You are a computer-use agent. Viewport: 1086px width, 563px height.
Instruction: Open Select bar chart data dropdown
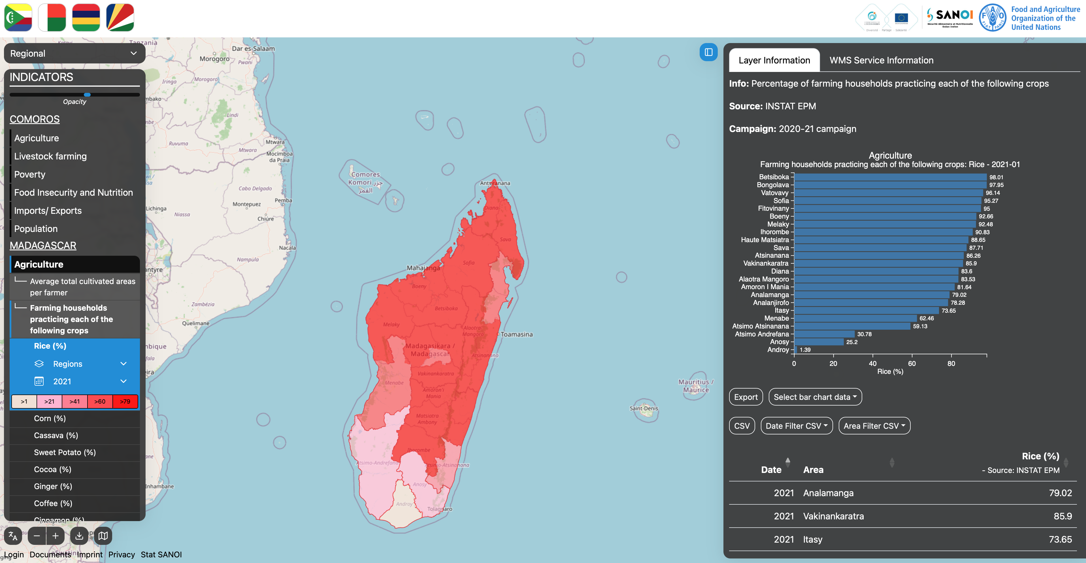pyautogui.click(x=815, y=397)
